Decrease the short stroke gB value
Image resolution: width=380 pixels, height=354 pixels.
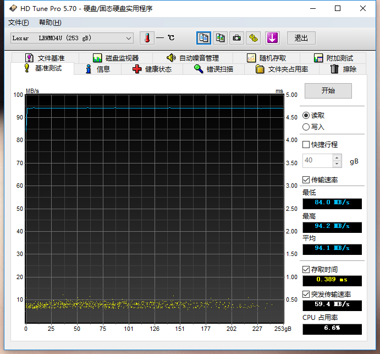click(x=337, y=164)
